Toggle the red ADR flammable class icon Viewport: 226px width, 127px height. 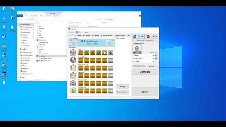tap(93, 53)
